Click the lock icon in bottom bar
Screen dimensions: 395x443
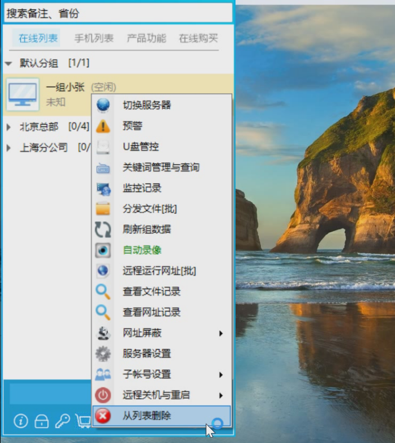coord(42,422)
